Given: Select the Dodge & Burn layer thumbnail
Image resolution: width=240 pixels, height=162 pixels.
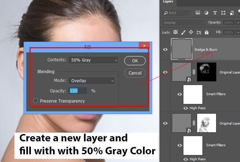Looking at the screenshot, I should 182,49.
